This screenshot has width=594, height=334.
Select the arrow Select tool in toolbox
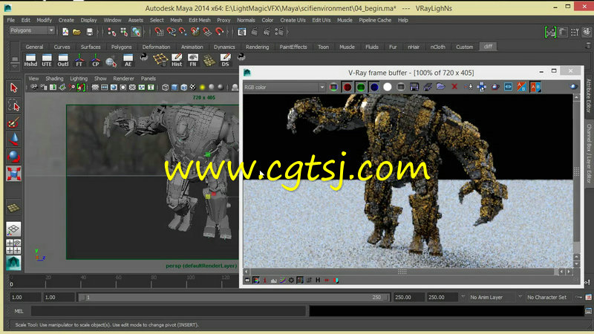coord(13,88)
